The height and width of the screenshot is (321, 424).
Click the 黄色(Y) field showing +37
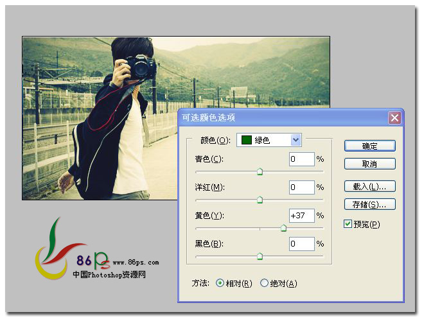pyautogui.click(x=302, y=216)
